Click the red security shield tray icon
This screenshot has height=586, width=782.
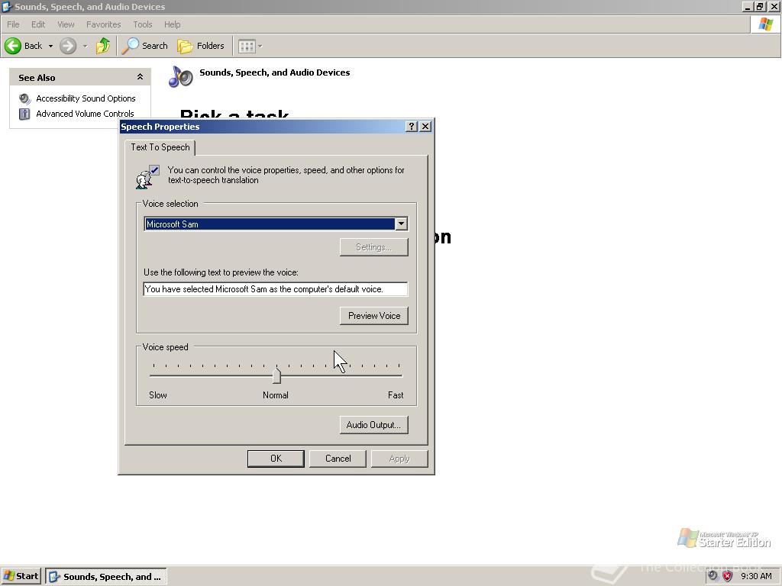click(727, 576)
